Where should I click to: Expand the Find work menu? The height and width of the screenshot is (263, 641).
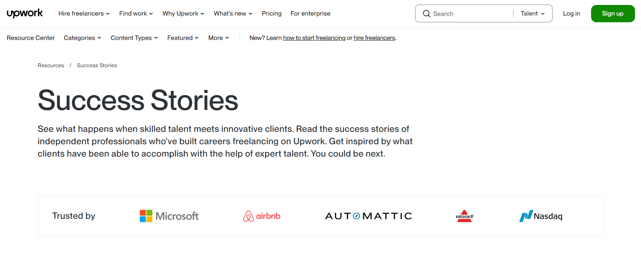tap(136, 13)
